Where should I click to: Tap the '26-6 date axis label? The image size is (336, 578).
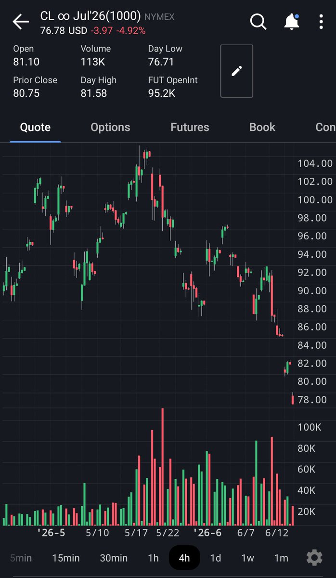(x=207, y=533)
